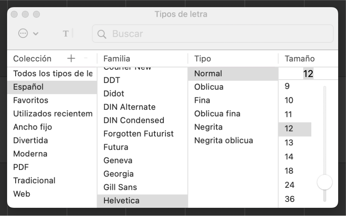The width and height of the screenshot is (346, 216).
Task: Choose the Georgia font family
Action: (118, 174)
